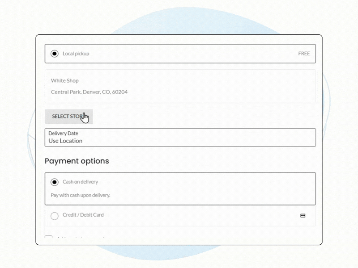Click the Central Park, Denver store address

point(89,92)
